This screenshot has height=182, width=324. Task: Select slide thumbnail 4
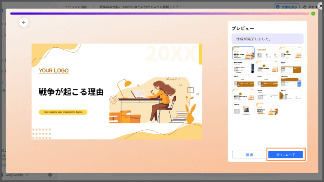243,67
